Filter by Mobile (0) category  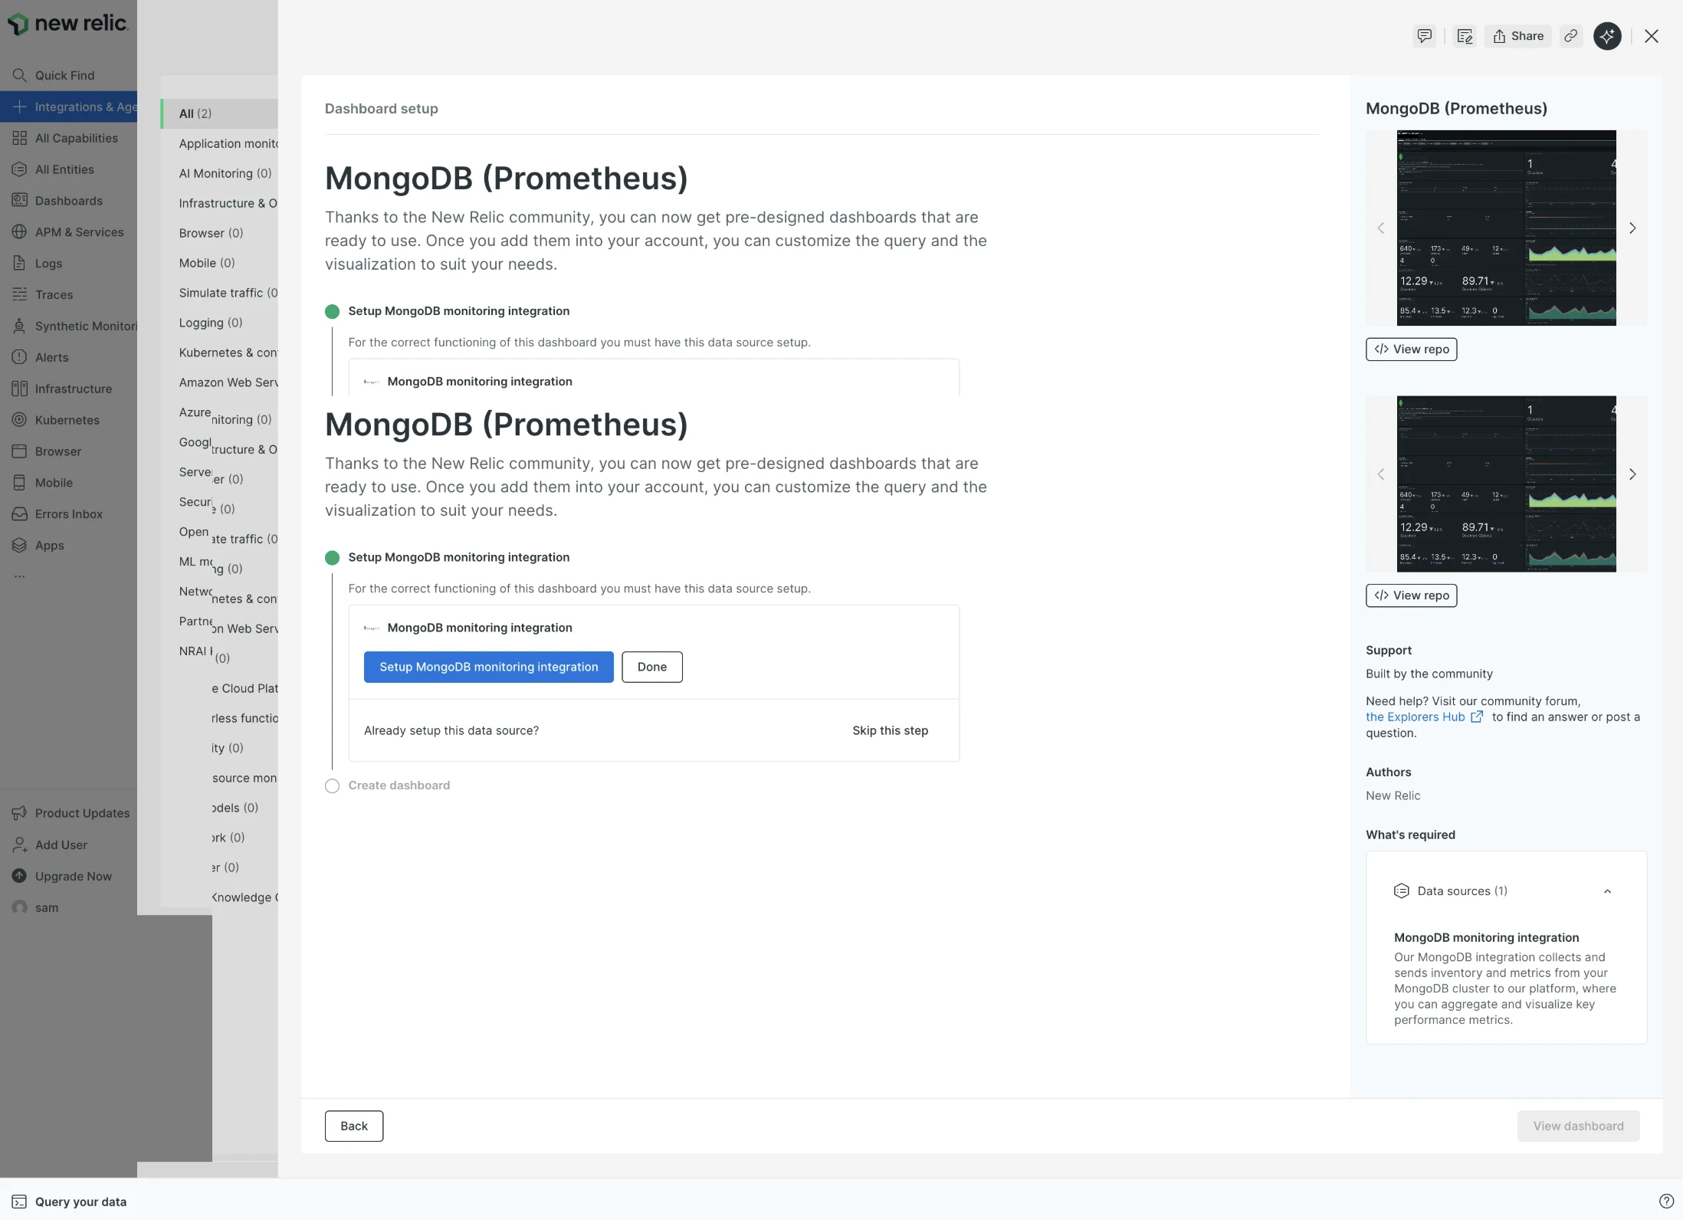point(207,263)
